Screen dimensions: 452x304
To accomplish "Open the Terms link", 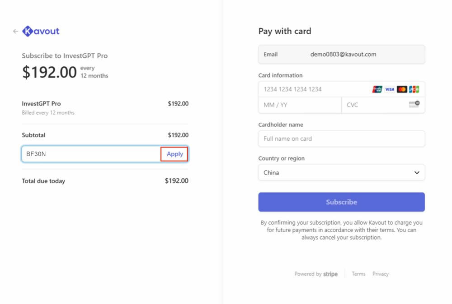I will pos(358,274).
